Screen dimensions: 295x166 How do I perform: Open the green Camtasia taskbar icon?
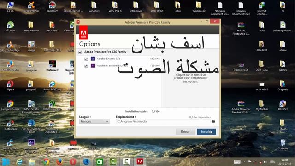point(113,162)
